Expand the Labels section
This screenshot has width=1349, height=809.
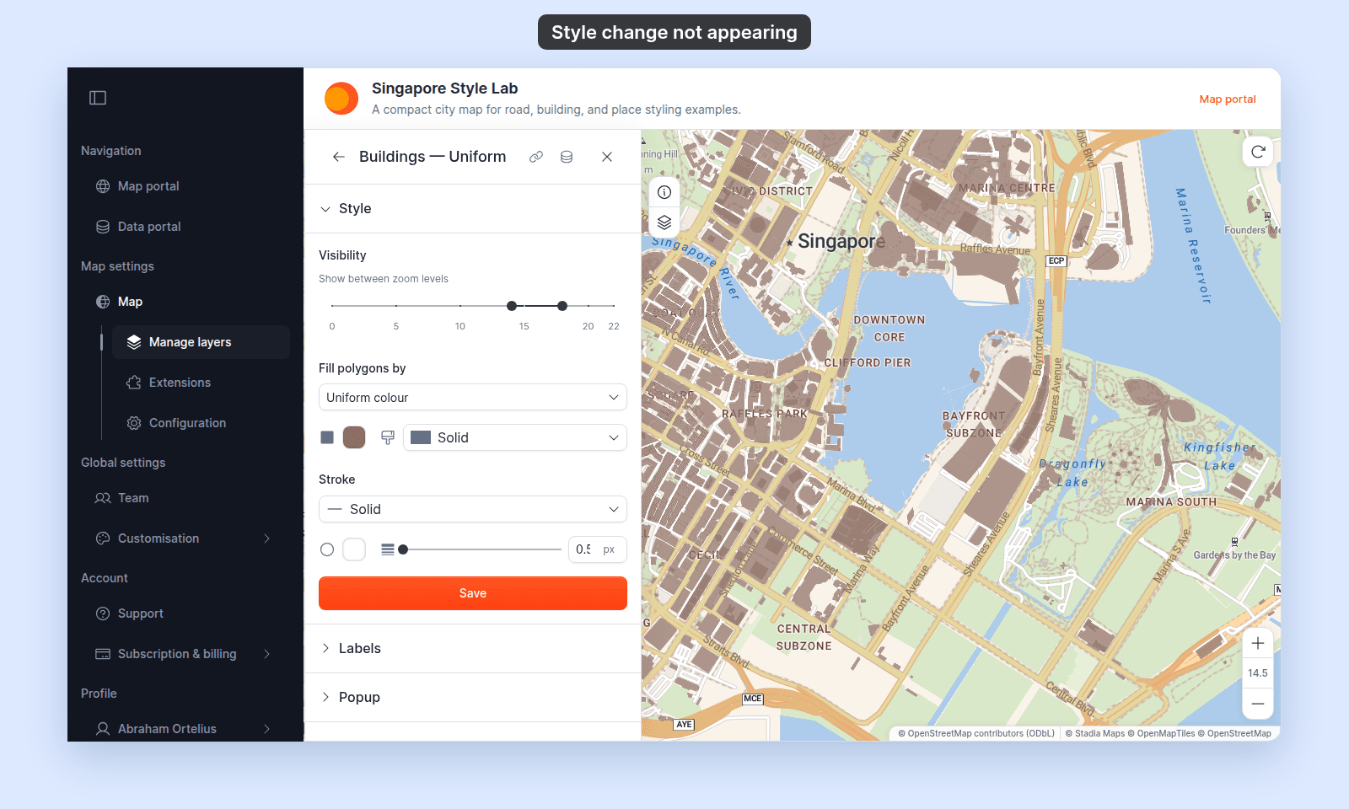[472, 649]
